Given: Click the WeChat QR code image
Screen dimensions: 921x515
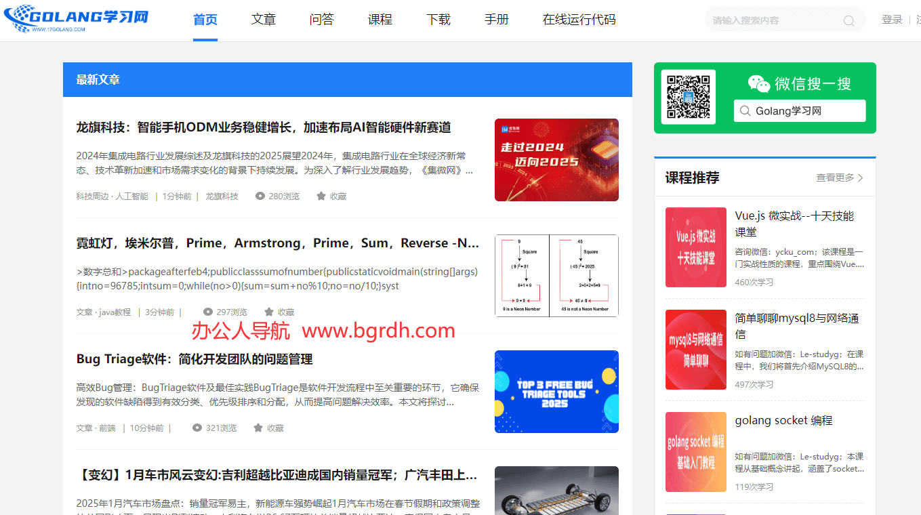Looking at the screenshot, I should [x=688, y=98].
